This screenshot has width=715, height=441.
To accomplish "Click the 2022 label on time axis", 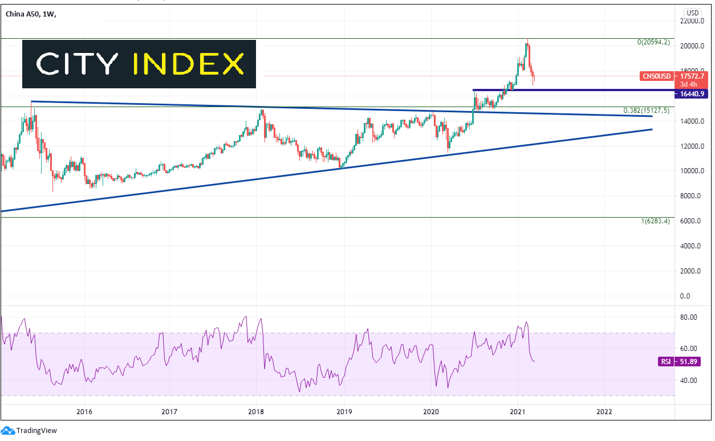I will coord(604,411).
